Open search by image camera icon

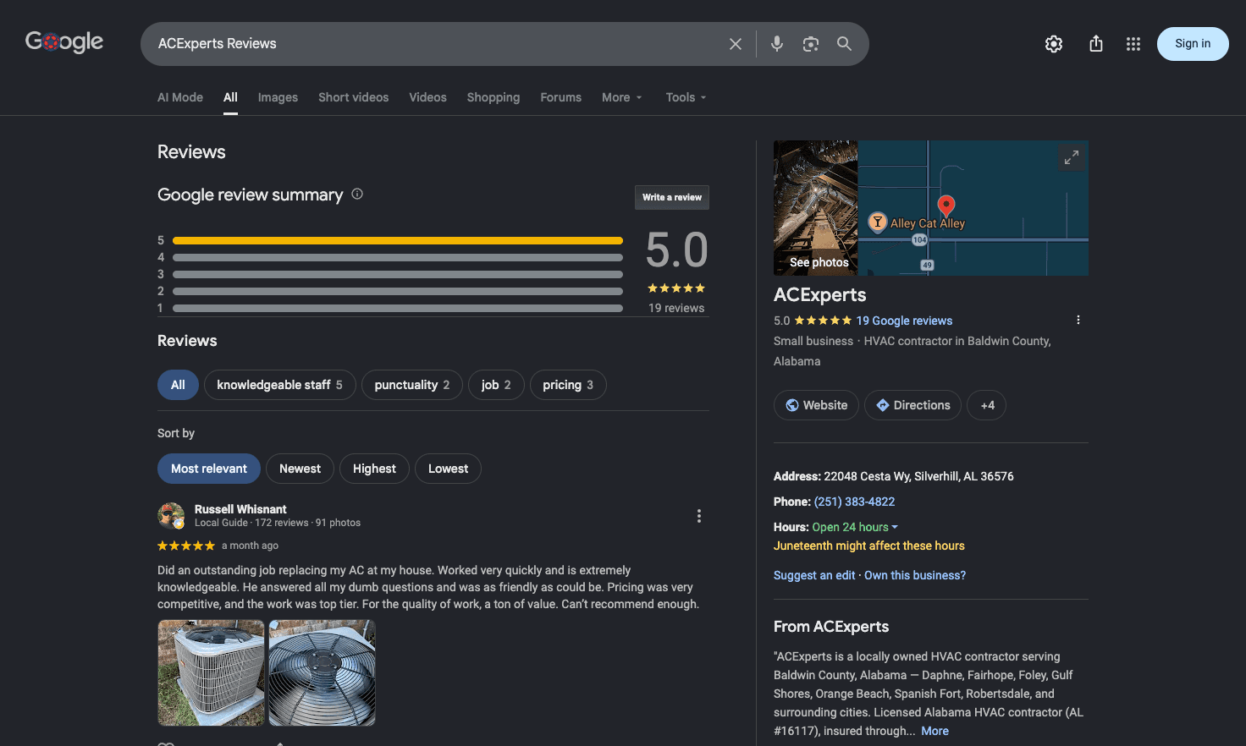[811, 44]
